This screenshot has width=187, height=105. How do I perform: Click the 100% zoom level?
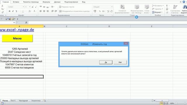tap(172, 103)
